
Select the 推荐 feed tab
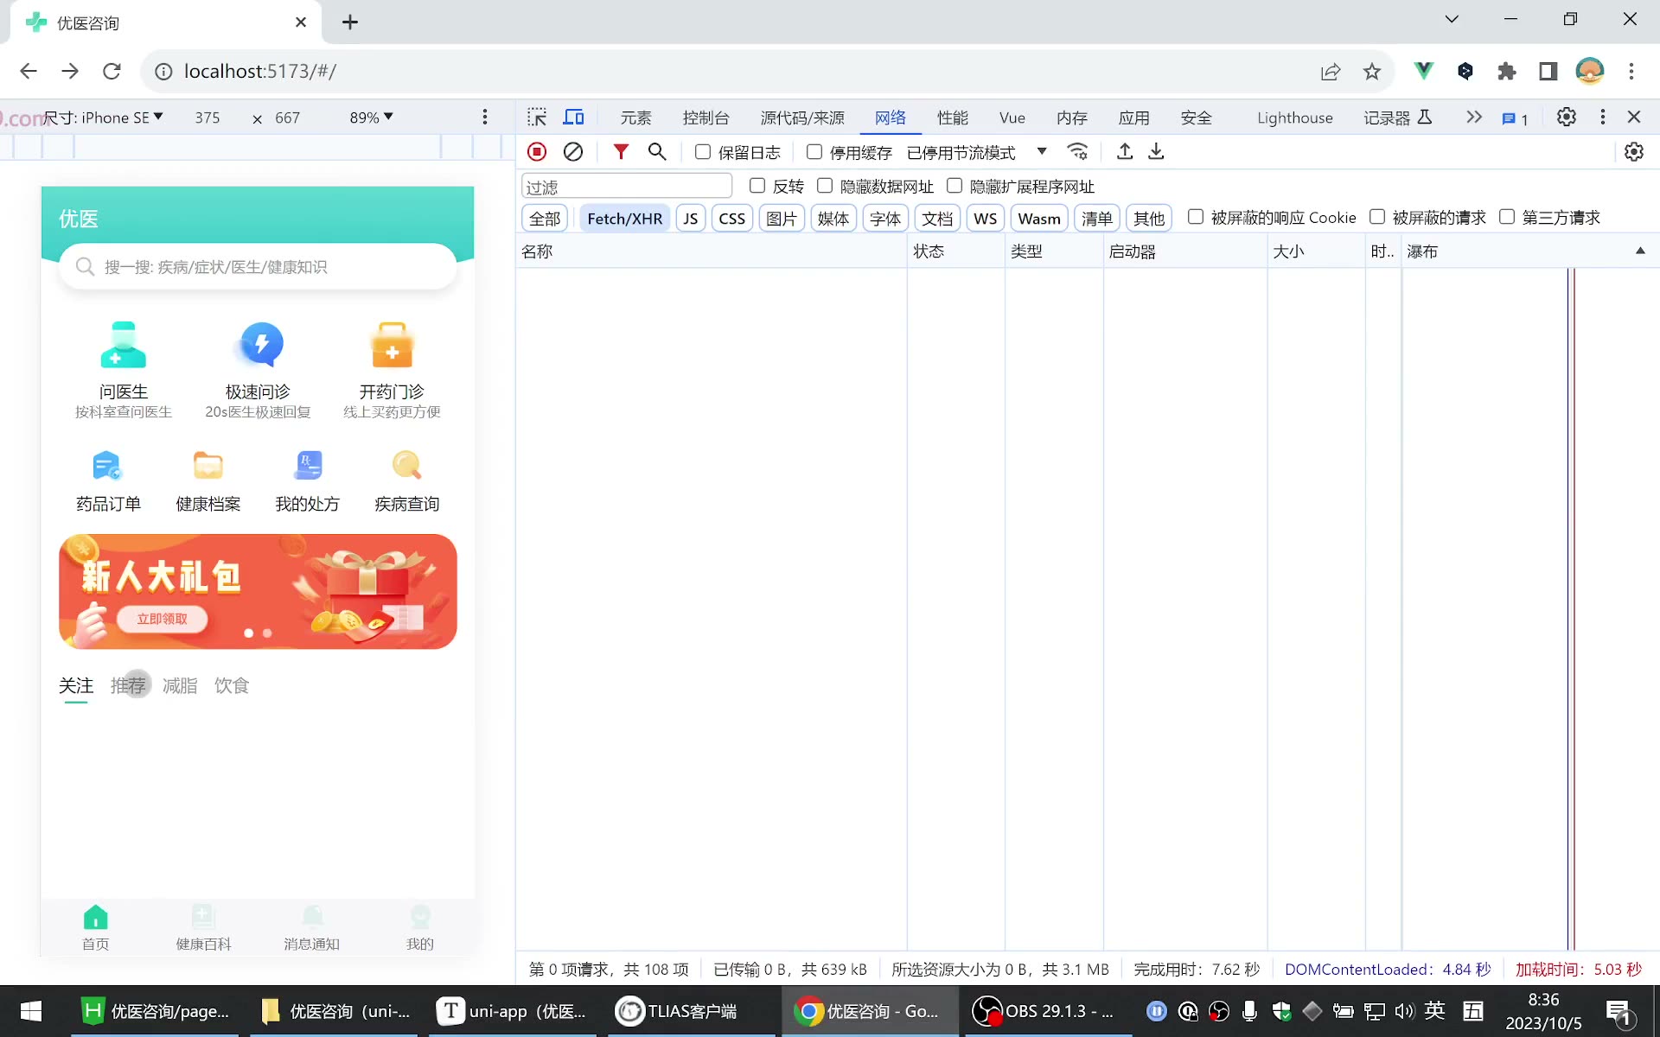[x=128, y=685]
